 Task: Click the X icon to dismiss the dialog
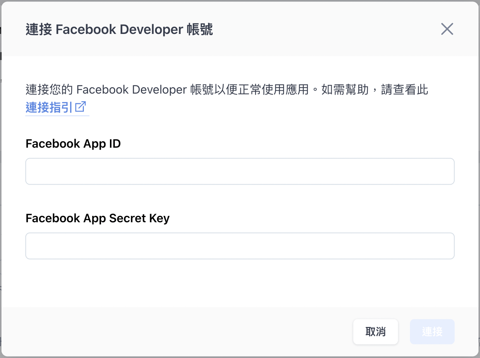click(x=447, y=29)
